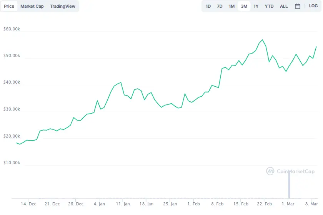Open the TradingView tab
This screenshot has height=215, width=323.
63,6
